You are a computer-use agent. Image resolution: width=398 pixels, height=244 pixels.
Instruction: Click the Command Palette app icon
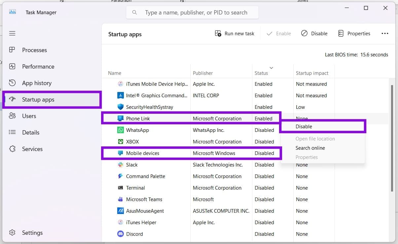coord(121,176)
